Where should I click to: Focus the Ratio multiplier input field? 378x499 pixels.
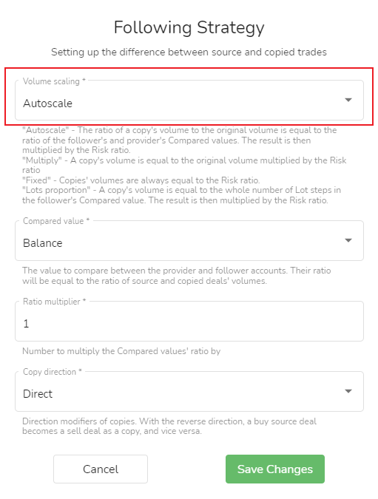pyautogui.click(x=189, y=322)
